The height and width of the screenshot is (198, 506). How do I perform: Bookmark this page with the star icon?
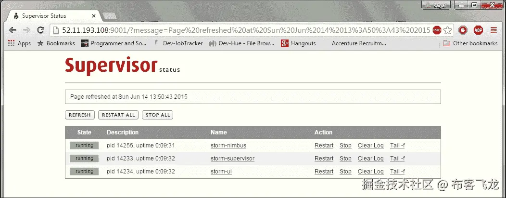point(447,30)
